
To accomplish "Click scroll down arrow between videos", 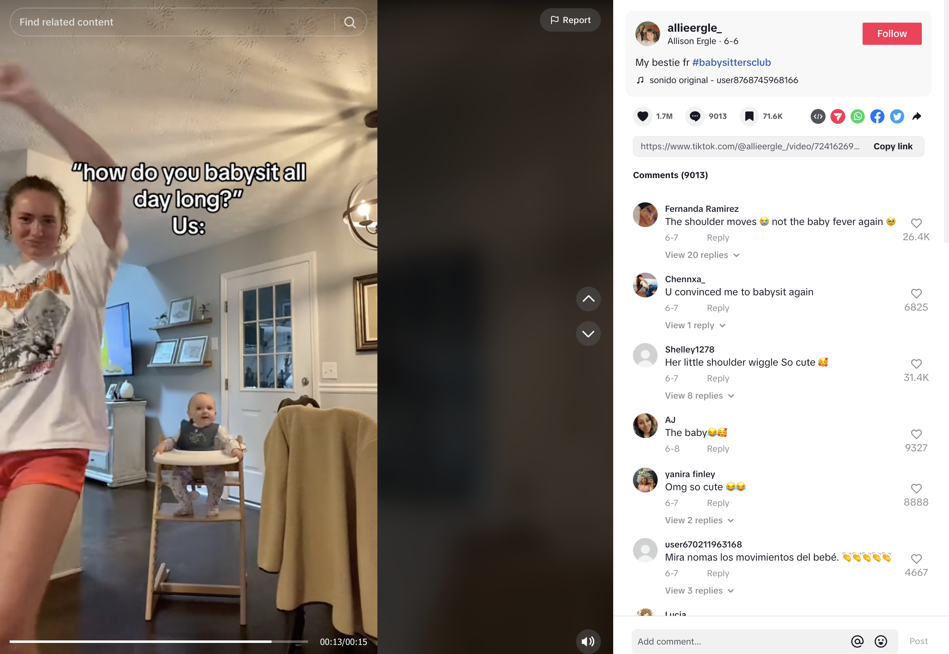I will click(588, 333).
